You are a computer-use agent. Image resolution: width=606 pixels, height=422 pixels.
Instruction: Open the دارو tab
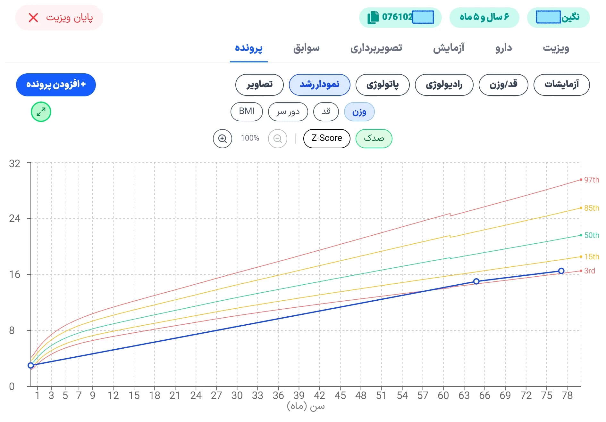[504, 48]
